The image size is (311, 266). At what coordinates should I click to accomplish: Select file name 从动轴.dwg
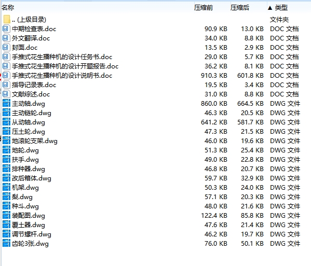[29, 122]
